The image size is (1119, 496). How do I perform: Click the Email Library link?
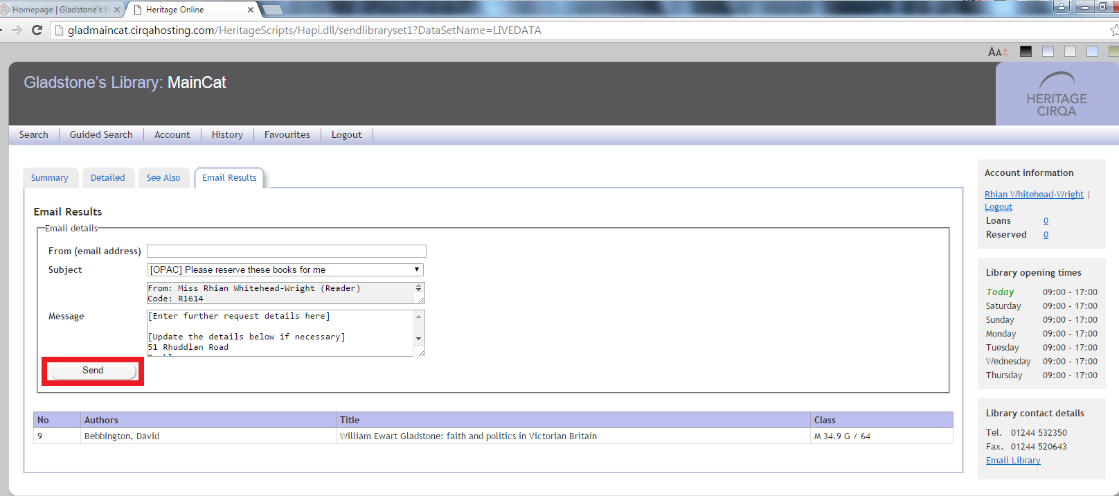pyautogui.click(x=1013, y=461)
